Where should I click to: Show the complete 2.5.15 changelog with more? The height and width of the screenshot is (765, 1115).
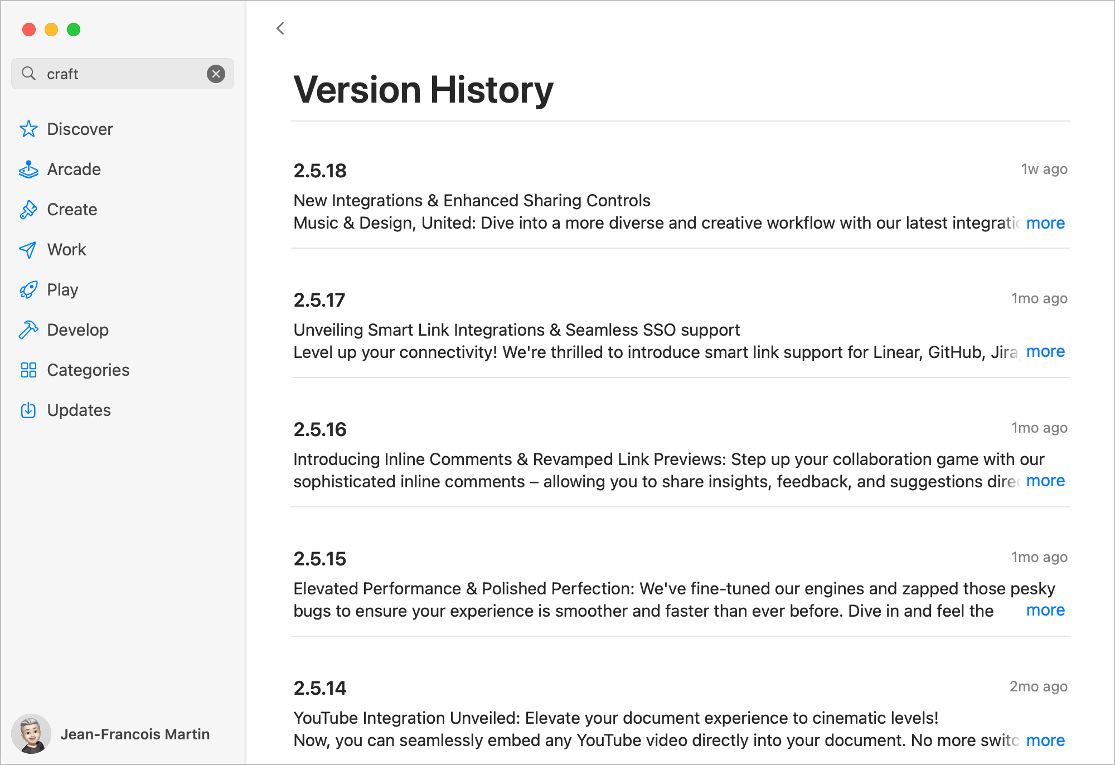point(1045,610)
